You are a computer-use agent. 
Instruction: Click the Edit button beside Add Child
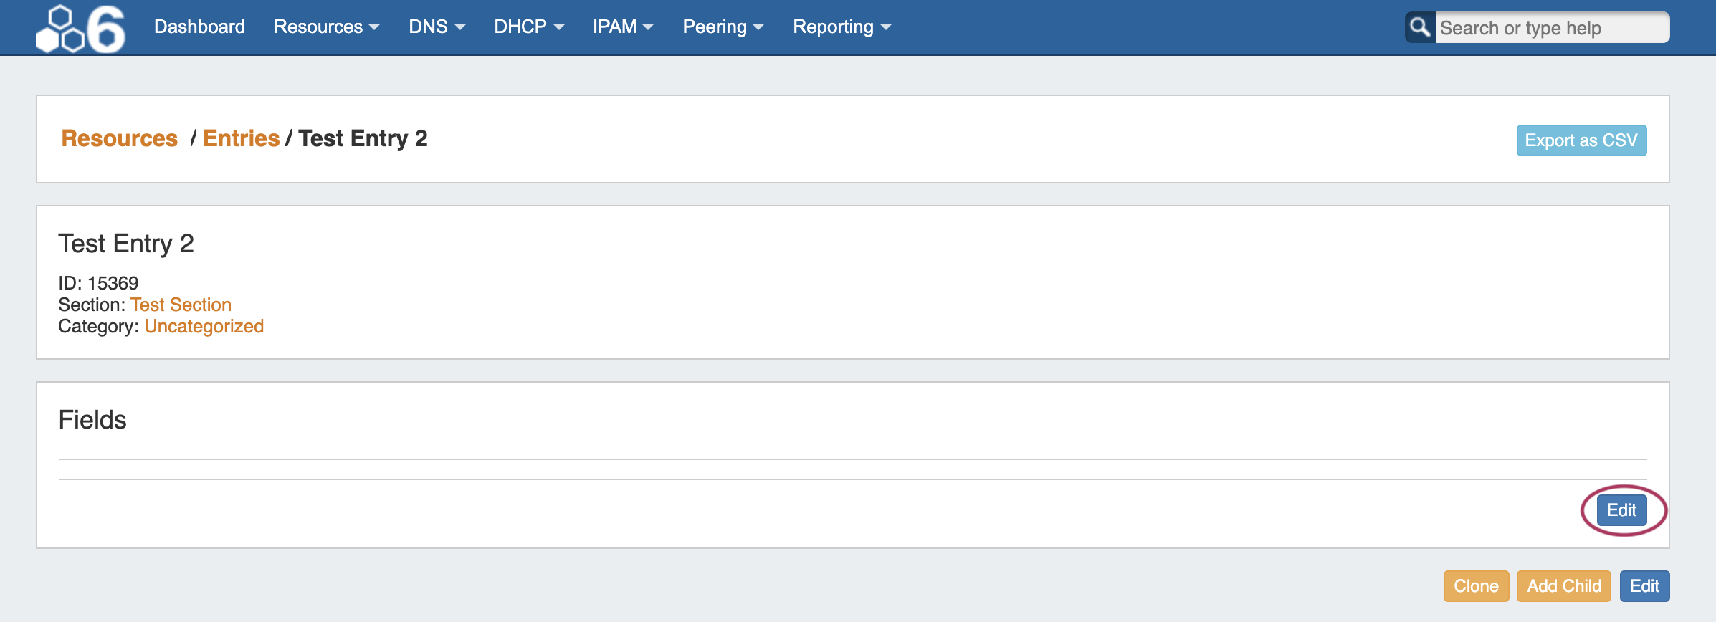pos(1644,586)
